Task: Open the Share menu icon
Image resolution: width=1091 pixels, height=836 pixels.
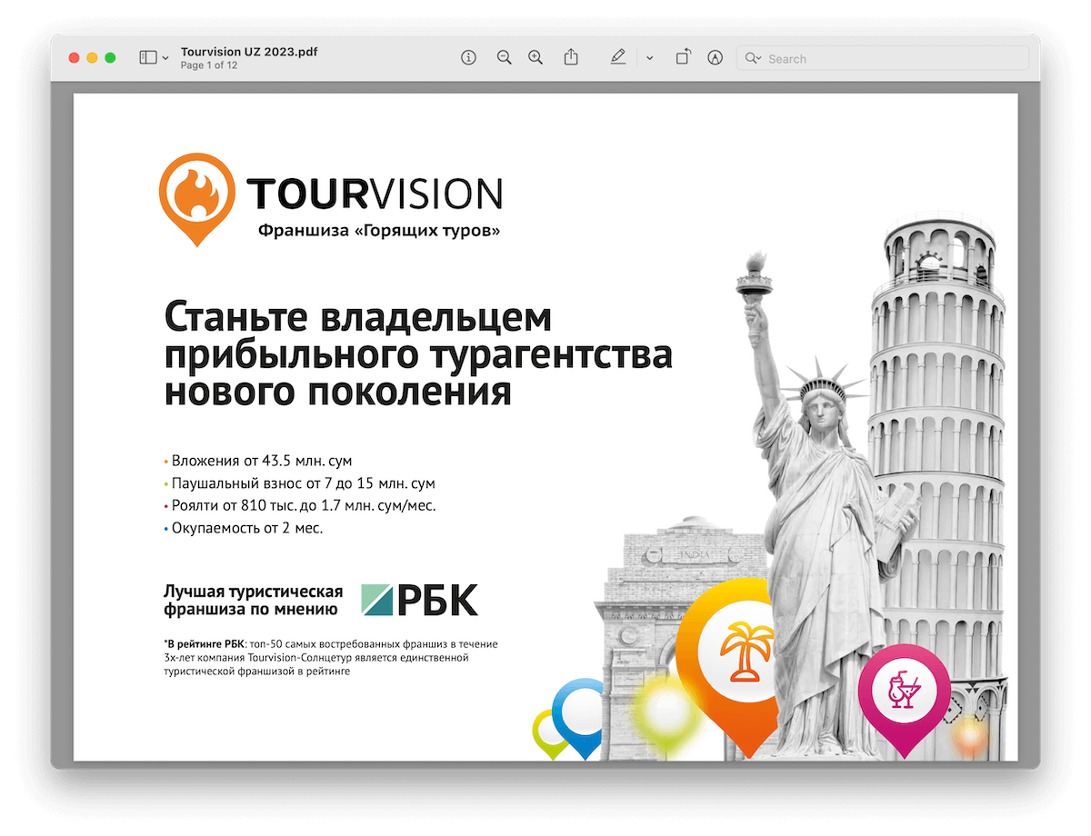Action: (x=571, y=57)
